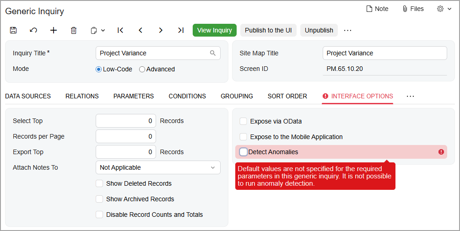Switch to the Grouping tab

pos(237,96)
